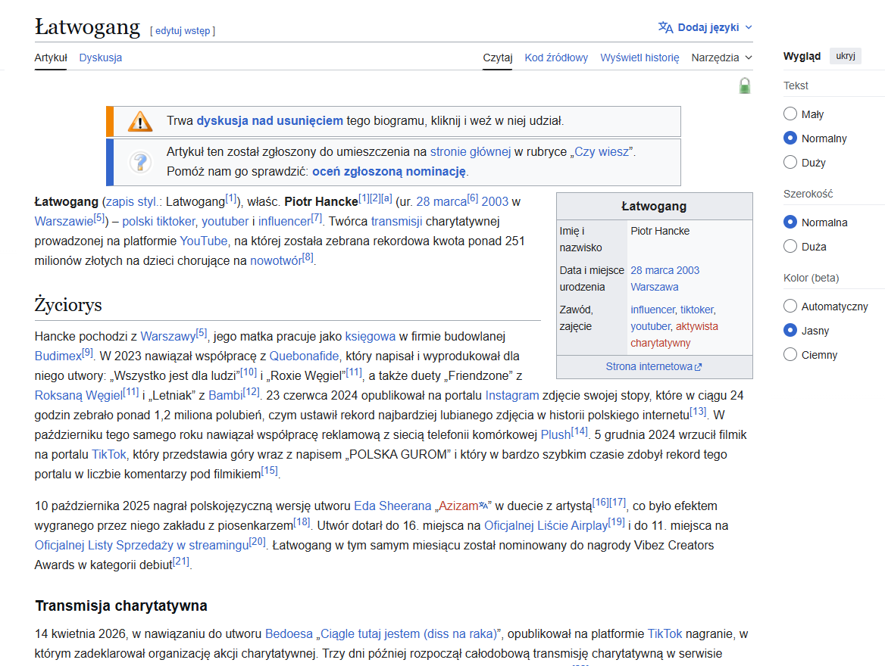Open Oficjalnej Listy Sprzedaży w streamingu link

[x=141, y=546]
